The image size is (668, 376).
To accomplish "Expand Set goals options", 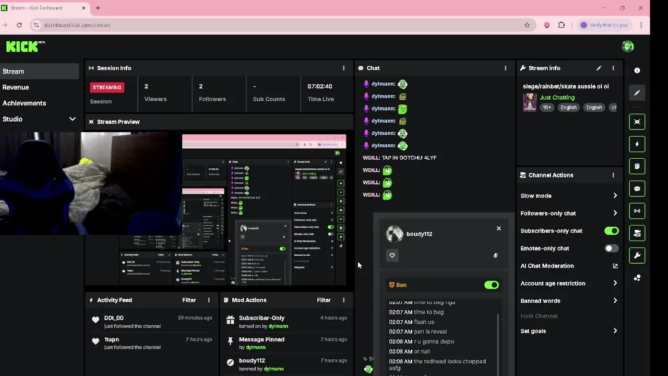I will [615, 331].
